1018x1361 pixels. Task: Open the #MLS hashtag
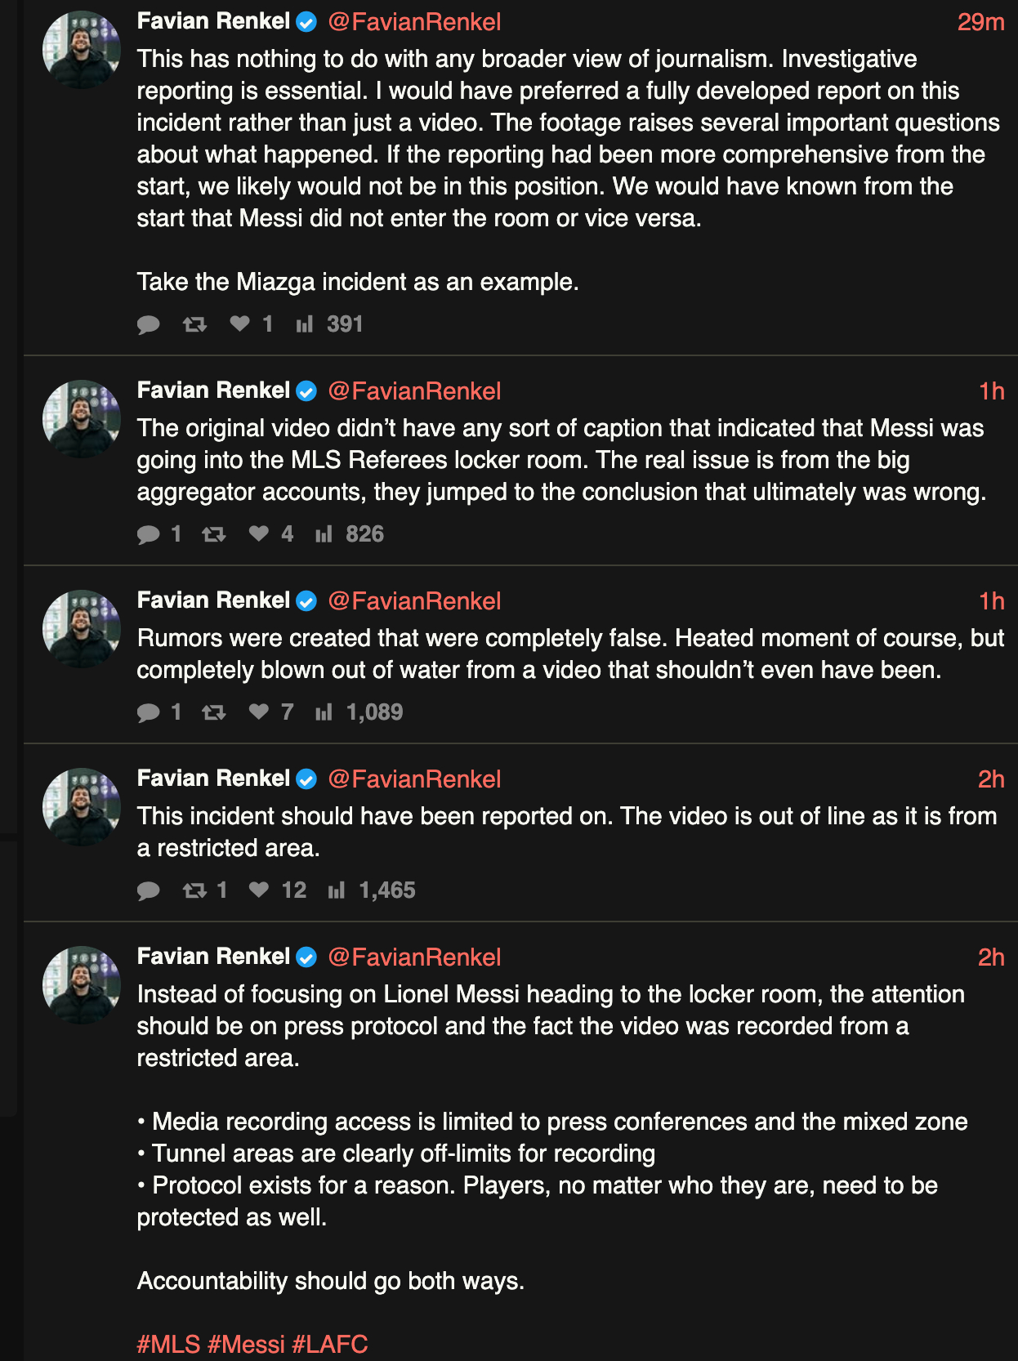click(168, 1344)
